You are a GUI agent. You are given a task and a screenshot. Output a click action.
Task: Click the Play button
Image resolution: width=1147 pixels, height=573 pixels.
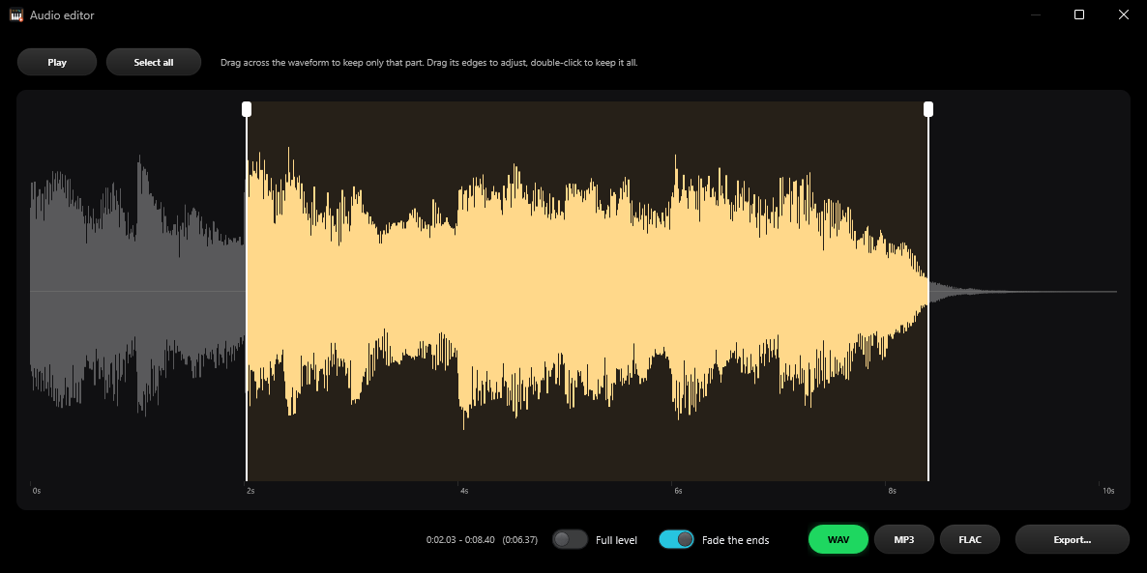tap(57, 62)
